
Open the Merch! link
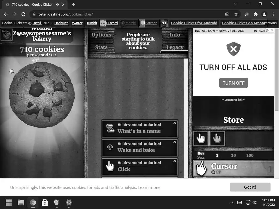click(x=131, y=23)
